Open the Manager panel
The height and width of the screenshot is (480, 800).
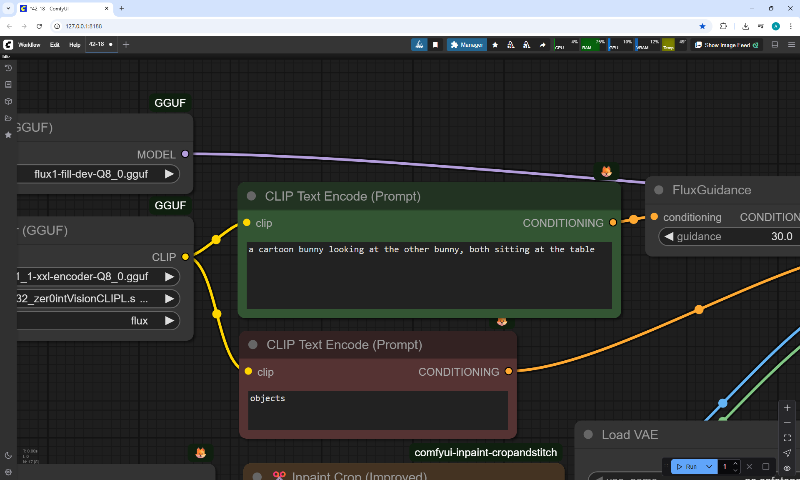click(x=467, y=45)
